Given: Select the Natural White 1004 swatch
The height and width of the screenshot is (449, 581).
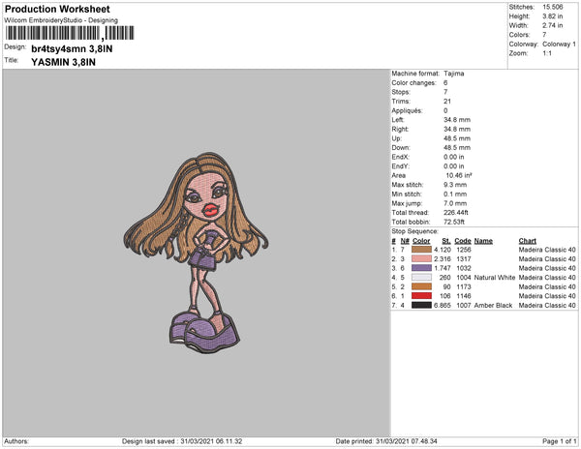Looking at the screenshot, I should tap(421, 278).
